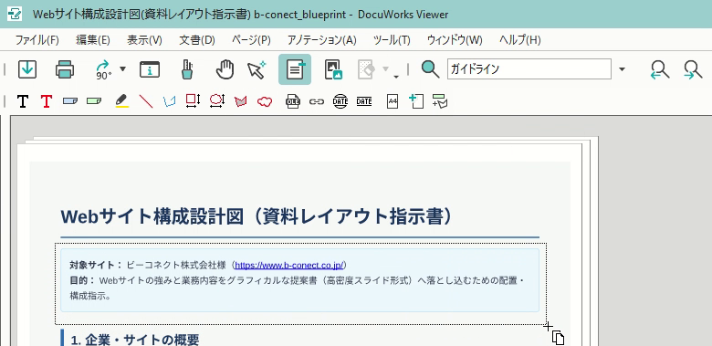Click the pencil holder annotation tool icon
The width and height of the screenshot is (712, 346).
[187, 69]
